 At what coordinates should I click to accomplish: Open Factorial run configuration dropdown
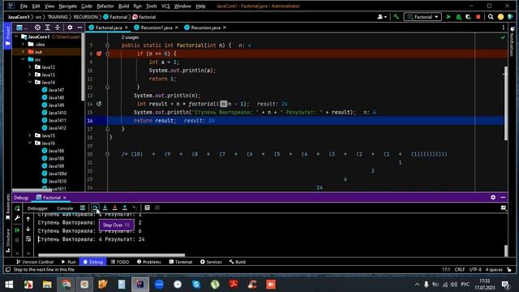[x=422, y=16]
